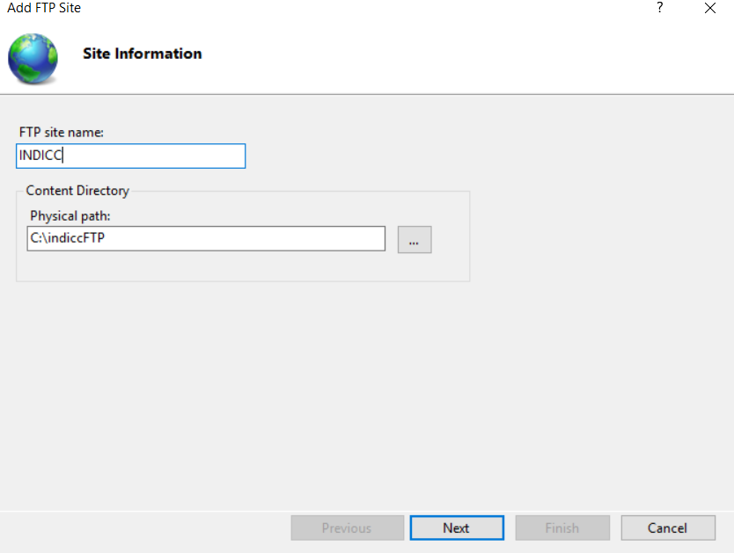The width and height of the screenshot is (734, 553).
Task: Focus the FTP site name text box
Action: click(131, 156)
